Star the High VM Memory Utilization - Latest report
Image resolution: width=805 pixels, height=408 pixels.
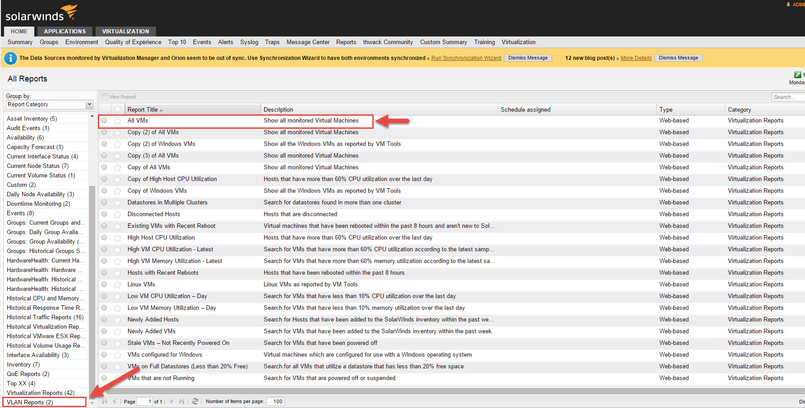[118, 261]
